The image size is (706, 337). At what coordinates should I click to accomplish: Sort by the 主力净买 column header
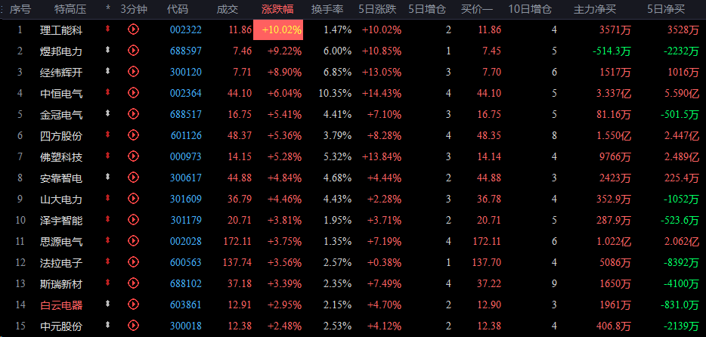click(x=594, y=9)
